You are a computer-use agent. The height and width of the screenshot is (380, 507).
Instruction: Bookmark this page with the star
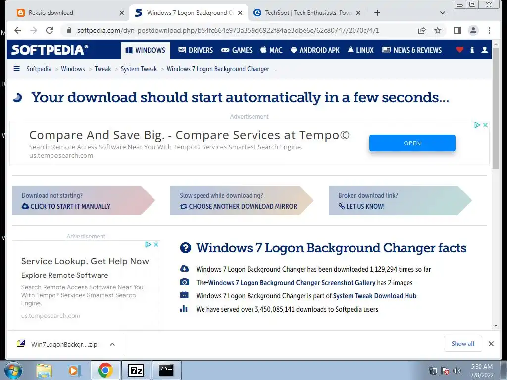coord(438,30)
